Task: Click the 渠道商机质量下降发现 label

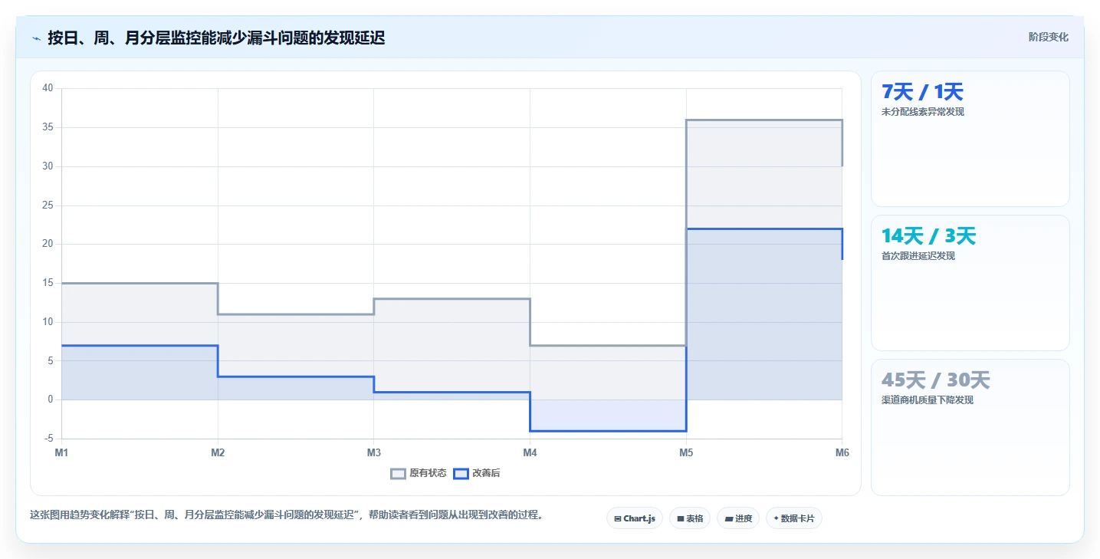Action: [x=928, y=400]
